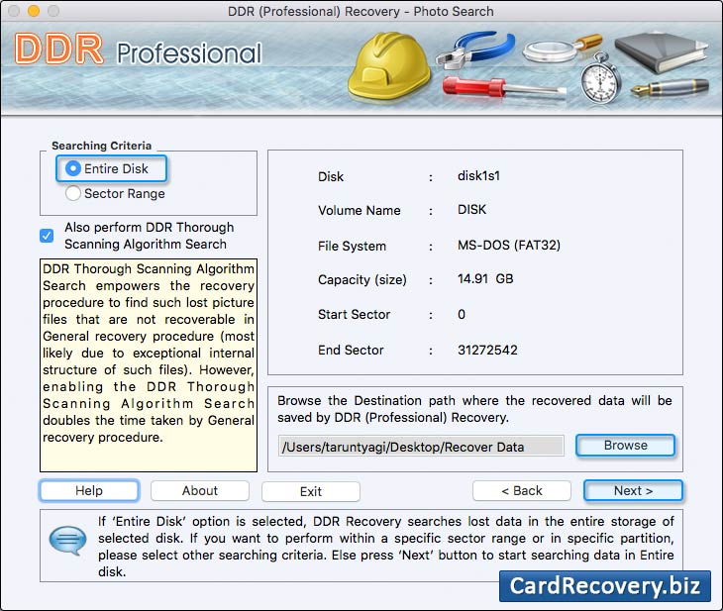723x611 pixels.
Task: Click the yellow hard hat icon
Action: point(389,66)
